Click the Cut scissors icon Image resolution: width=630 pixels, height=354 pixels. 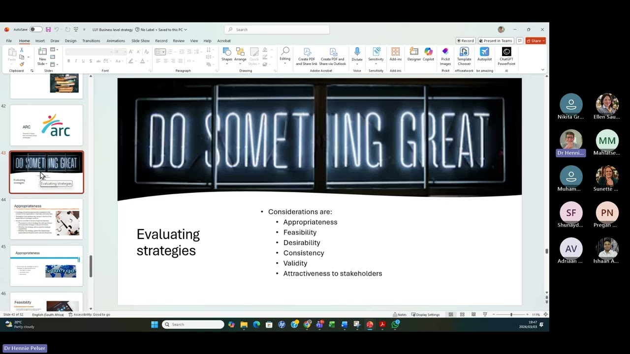pos(22,50)
